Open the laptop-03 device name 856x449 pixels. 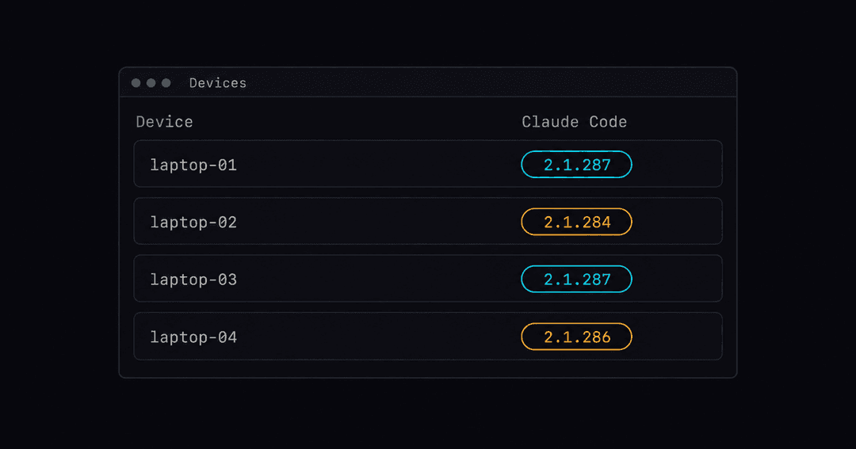(194, 280)
